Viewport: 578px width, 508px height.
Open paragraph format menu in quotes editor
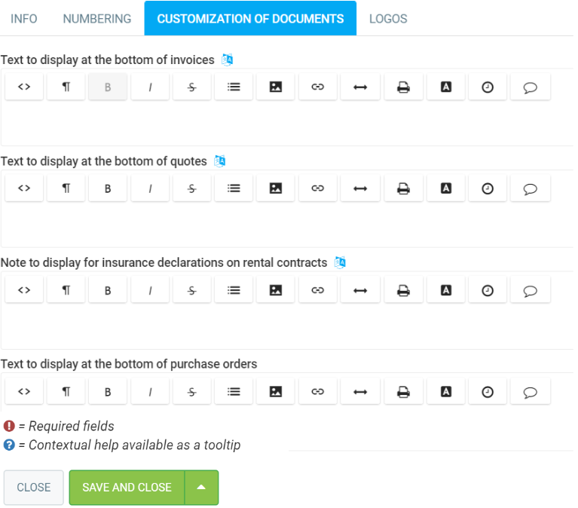coord(66,189)
